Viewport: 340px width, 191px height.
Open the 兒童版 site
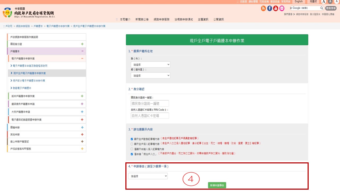click(x=313, y=2)
